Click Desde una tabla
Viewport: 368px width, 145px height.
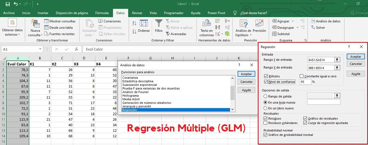pos(58,28)
